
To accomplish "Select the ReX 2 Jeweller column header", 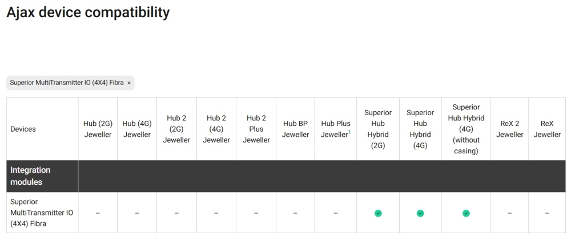I will pyautogui.click(x=509, y=129).
